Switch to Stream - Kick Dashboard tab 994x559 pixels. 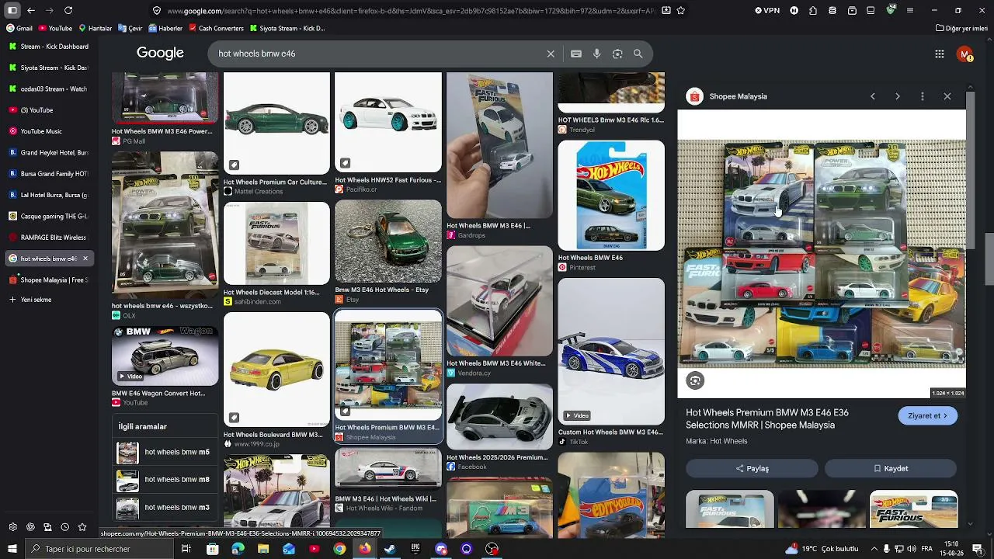point(48,47)
